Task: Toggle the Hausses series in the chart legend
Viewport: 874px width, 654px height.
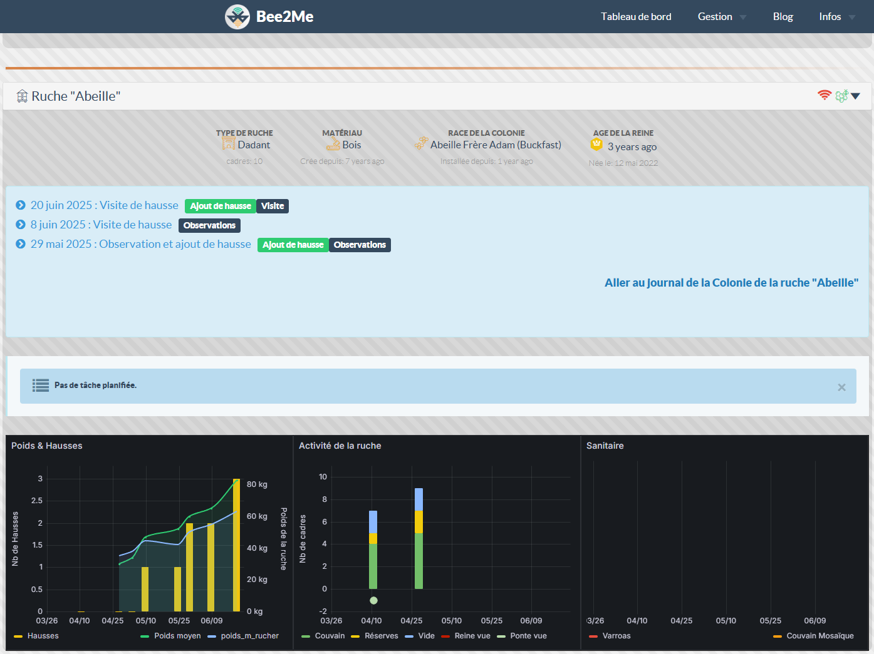Action: pyautogui.click(x=43, y=636)
